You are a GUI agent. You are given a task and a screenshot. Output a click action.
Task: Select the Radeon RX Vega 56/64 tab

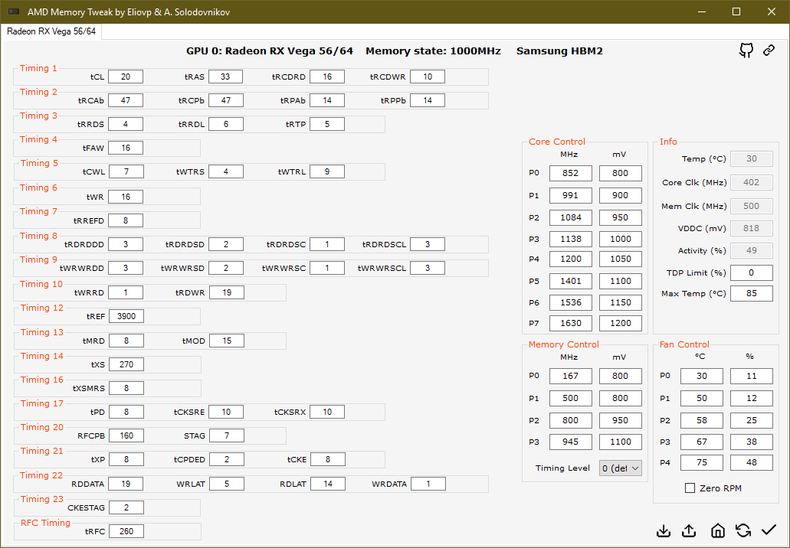click(51, 31)
